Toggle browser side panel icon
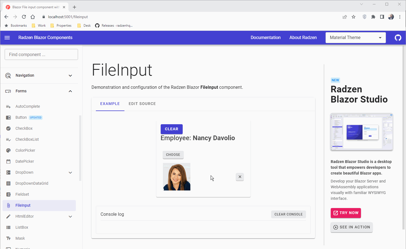 (x=382, y=17)
